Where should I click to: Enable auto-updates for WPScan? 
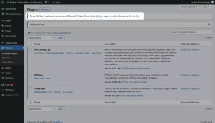pyautogui.click(x=190, y=75)
